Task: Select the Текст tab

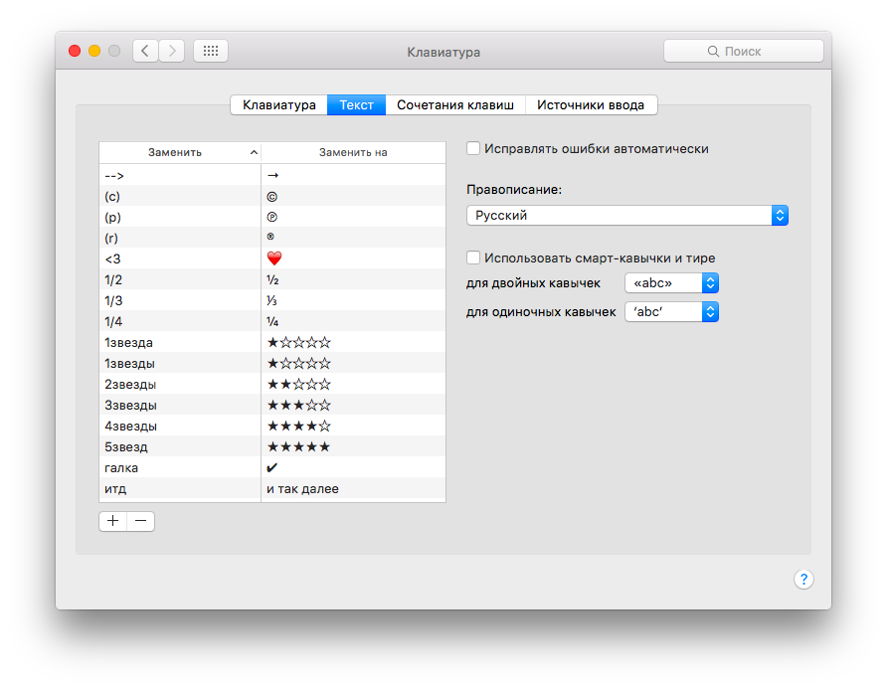Action: pyautogui.click(x=356, y=105)
